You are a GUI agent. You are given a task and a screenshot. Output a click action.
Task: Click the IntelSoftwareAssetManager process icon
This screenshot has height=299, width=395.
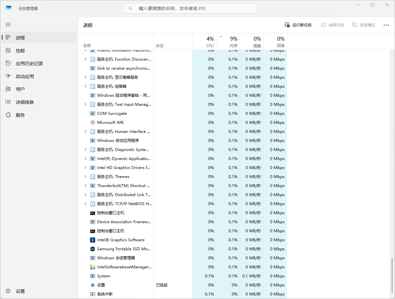93,267
